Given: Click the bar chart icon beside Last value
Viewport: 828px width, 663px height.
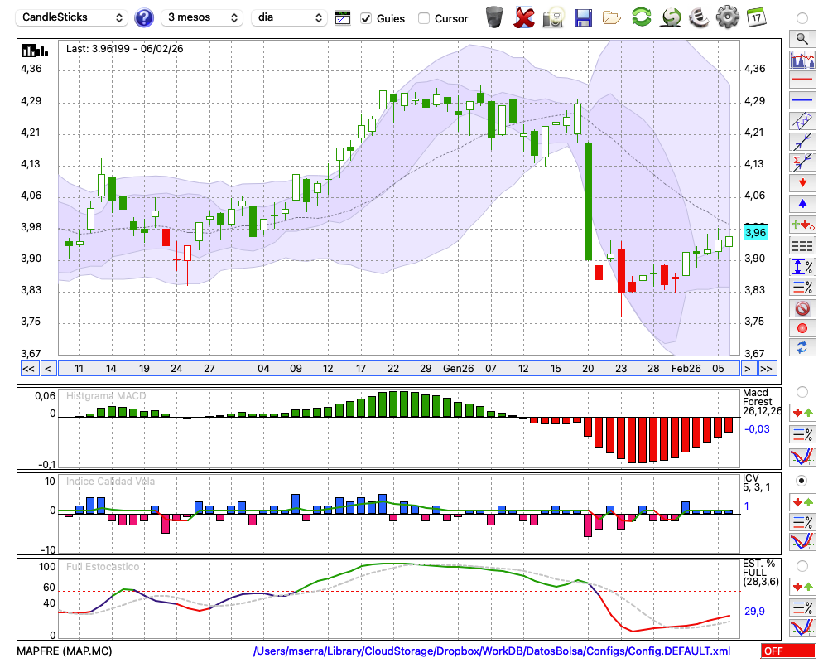Looking at the screenshot, I should tap(35, 51).
